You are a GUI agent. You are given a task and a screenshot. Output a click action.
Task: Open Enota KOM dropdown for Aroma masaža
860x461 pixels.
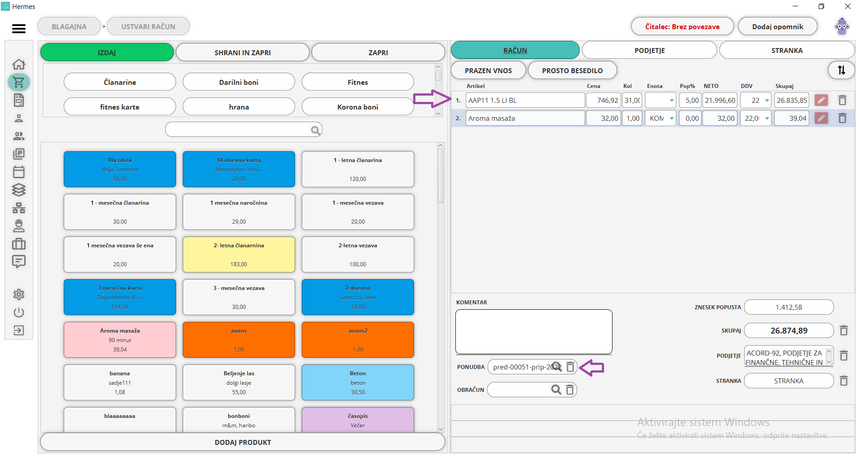coord(672,119)
